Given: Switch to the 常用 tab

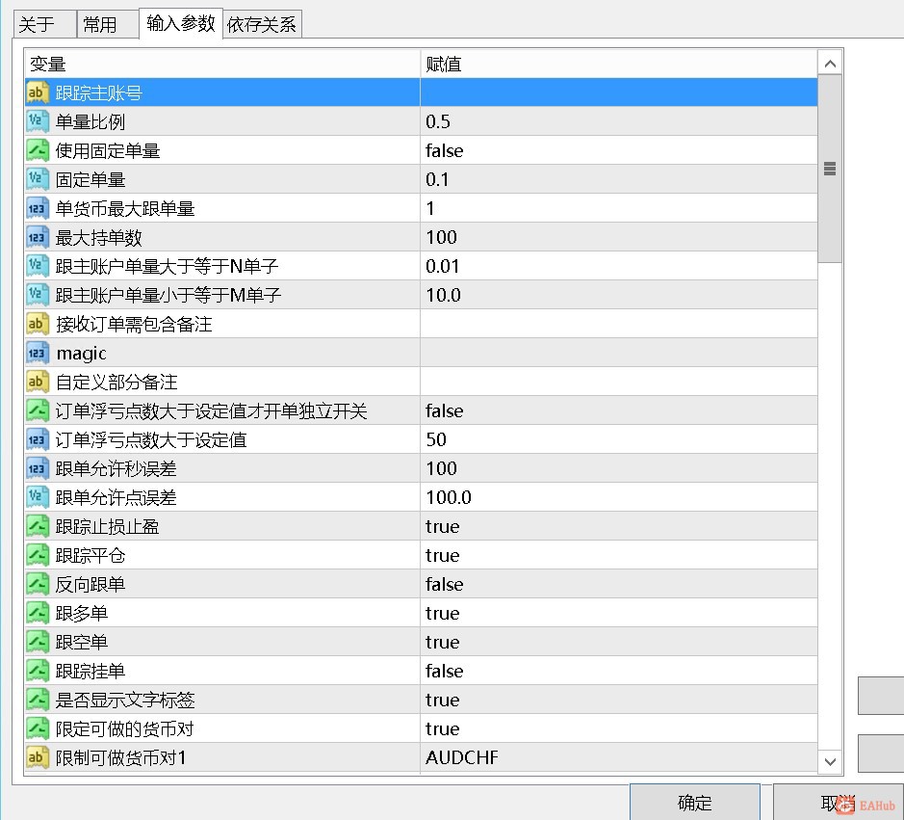Looking at the screenshot, I should point(108,24).
